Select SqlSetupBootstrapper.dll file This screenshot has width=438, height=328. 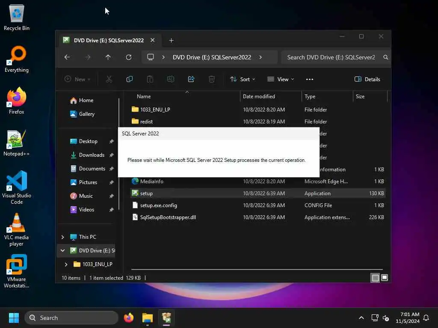point(258,217)
